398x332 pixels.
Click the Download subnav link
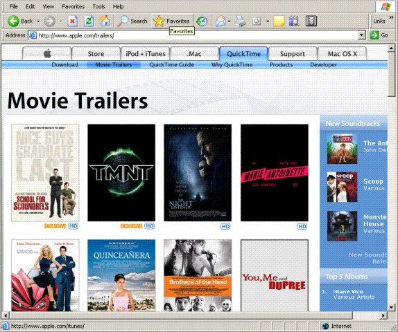click(64, 65)
